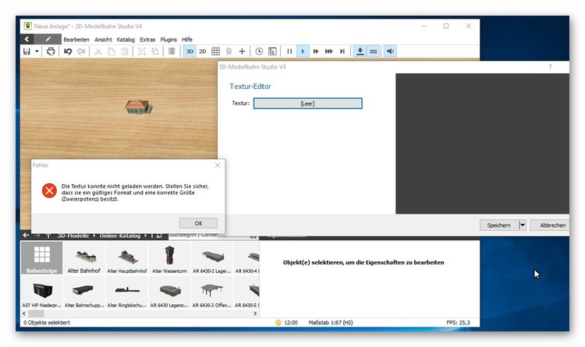Click the Abbrechen button
The width and height of the screenshot is (585, 347).
[x=551, y=225]
